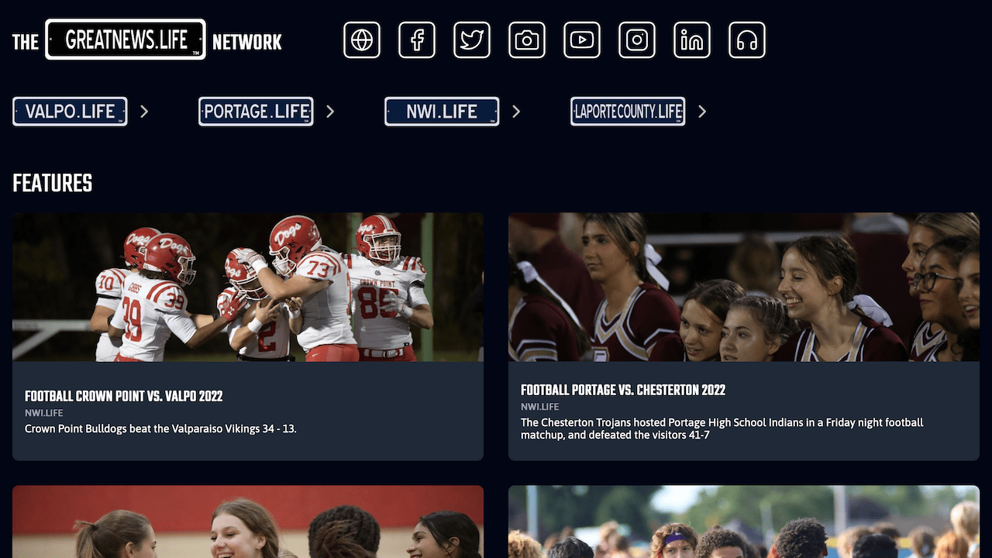992x558 pixels.
Task: Go to the VALPO.LIFE site badge
Action: coord(70,112)
